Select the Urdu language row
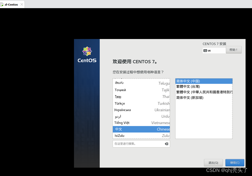The height and width of the screenshot is (176, 252). 141,116
